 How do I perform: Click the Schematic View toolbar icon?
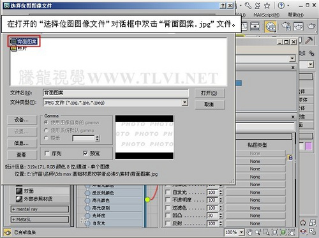pos(255,27)
